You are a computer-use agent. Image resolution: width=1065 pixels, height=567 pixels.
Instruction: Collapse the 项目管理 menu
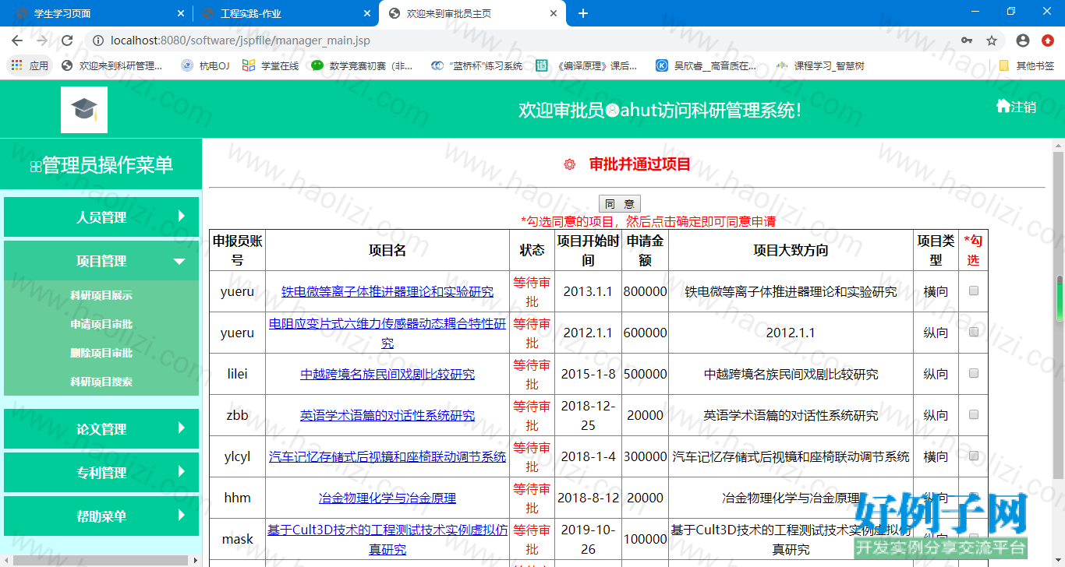point(101,261)
